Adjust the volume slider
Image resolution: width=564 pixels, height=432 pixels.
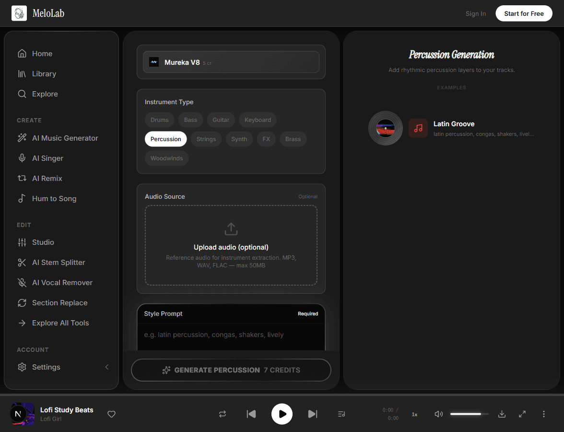pyautogui.click(x=470, y=414)
